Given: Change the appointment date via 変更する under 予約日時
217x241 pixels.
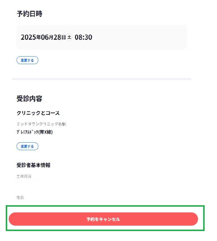Looking at the screenshot, I should point(27,60).
